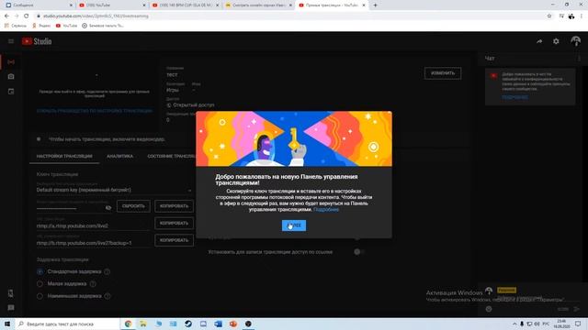Copy the rtmp://a.rtmp.youtube.com/live2 URL
The width and height of the screenshot is (588, 330).
click(174, 224)
